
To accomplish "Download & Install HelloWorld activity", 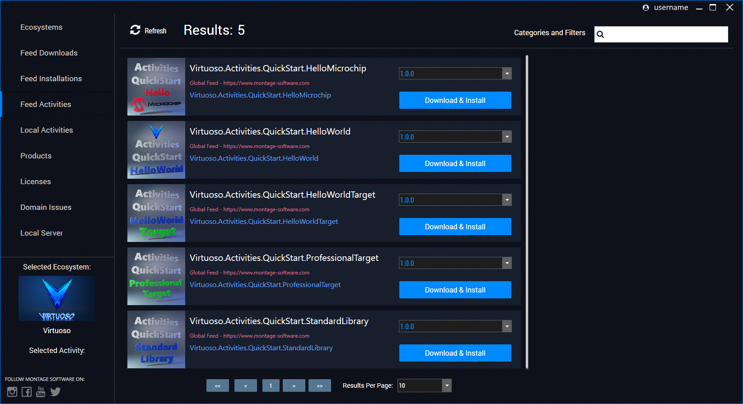I will tap(455, 163).
